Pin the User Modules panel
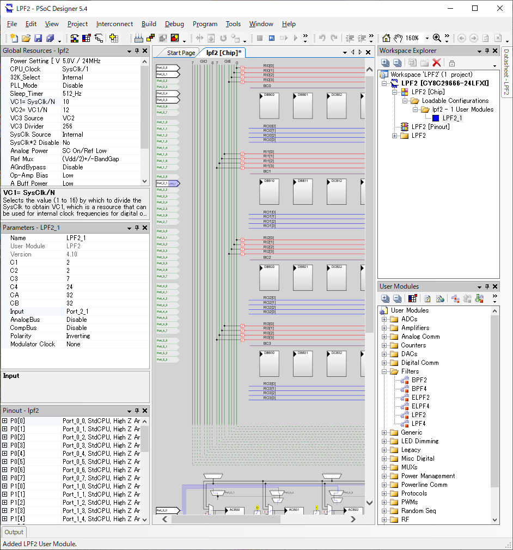513x550 pixels. point(487,286)
